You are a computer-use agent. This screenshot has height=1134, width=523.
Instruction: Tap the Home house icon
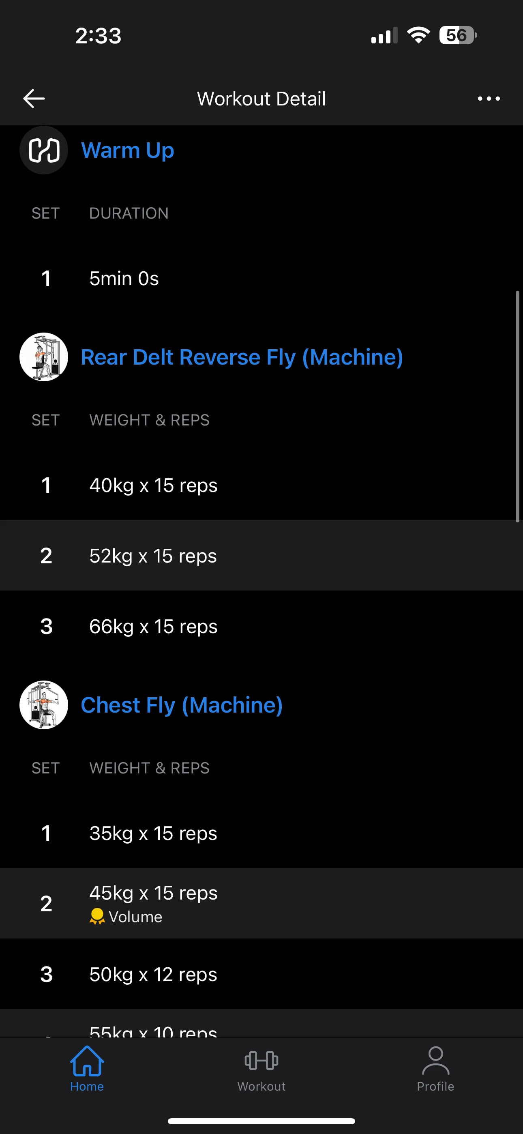coord(87,1061)
